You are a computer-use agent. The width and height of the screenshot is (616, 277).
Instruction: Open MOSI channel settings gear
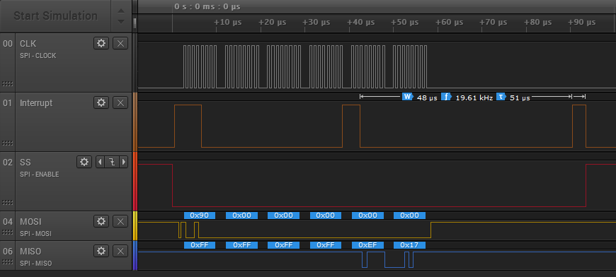pyautogui.click(x=101, y=221)
